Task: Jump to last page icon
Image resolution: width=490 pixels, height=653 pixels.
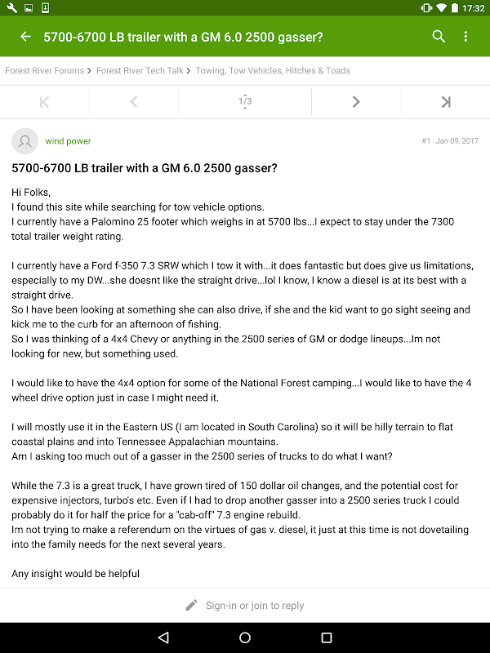Action: 445,102
